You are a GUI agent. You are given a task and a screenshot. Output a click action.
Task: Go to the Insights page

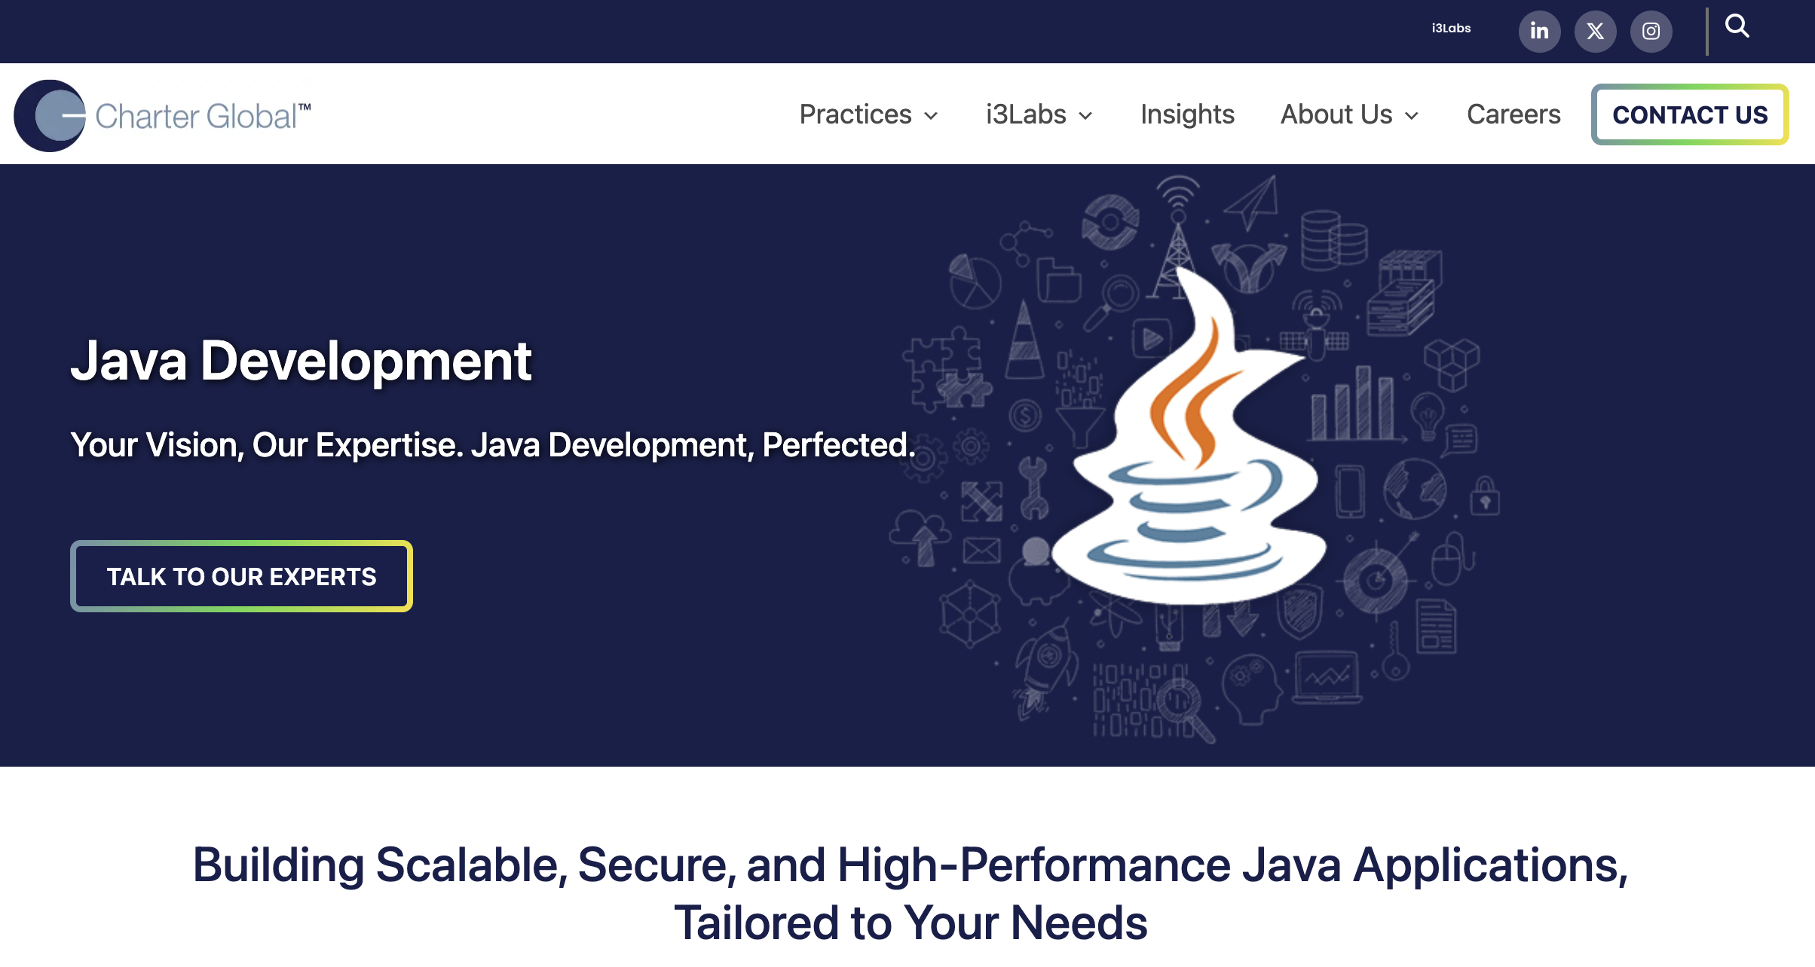coord(1187,114)
